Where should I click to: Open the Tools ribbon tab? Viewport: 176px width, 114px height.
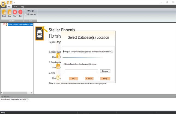pyautogui.click(x=16, y=7)
